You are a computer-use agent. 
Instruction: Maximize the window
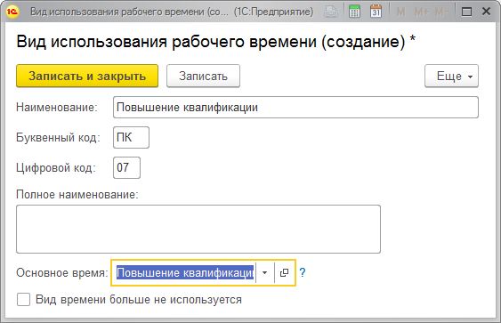[466, 12]
